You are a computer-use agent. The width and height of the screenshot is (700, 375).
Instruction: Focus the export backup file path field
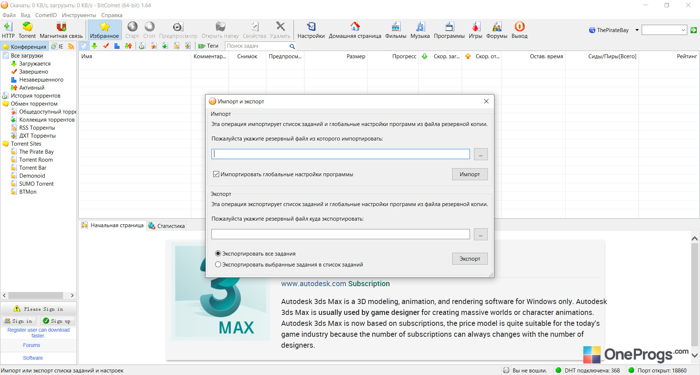[x=341, y=234]
